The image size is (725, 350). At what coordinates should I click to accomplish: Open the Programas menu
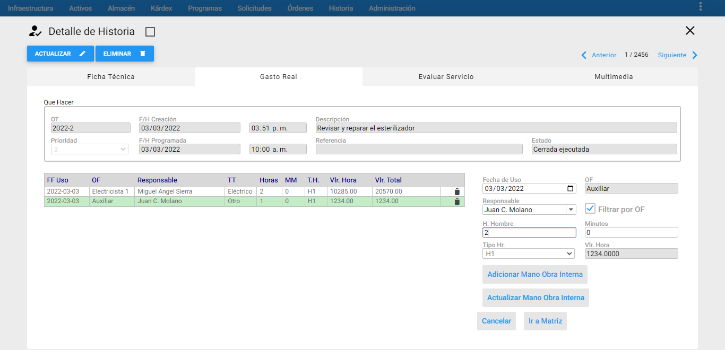[205, 8]
